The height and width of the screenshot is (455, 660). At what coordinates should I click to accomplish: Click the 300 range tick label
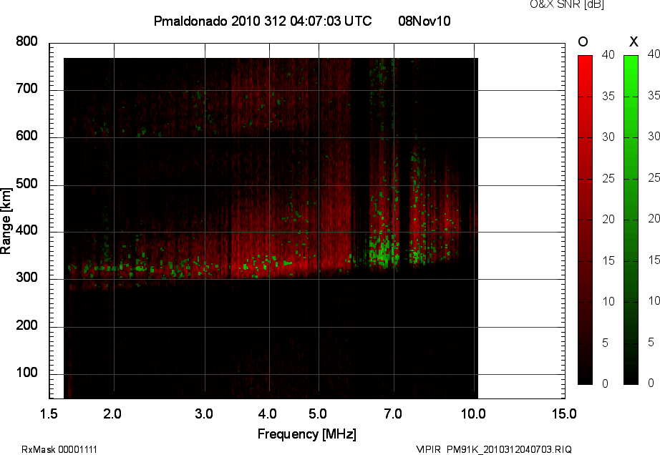click(x=26, y=278)
